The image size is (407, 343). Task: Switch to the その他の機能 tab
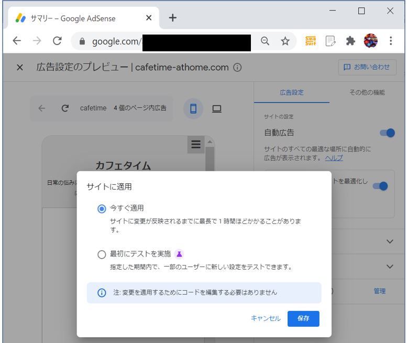[367, 93]
